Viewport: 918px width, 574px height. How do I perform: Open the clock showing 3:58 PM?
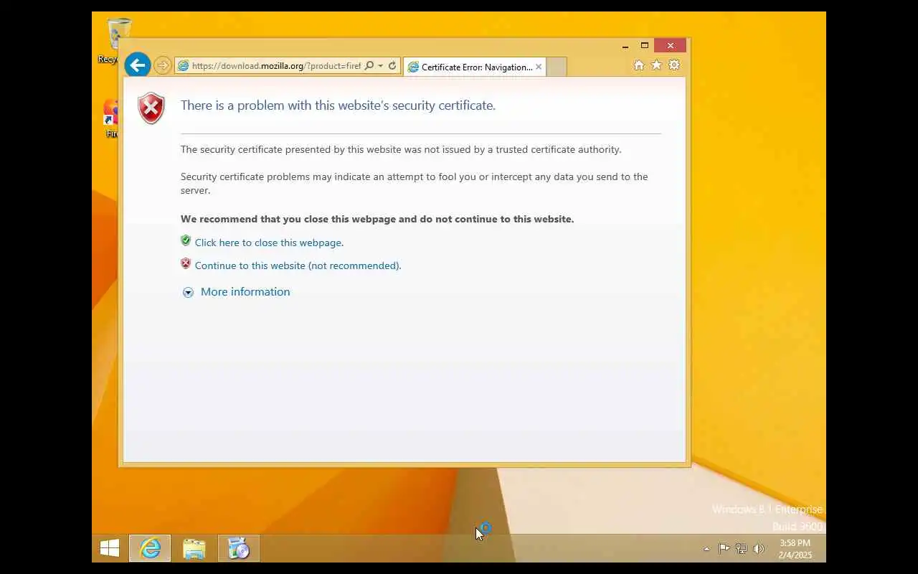tap(795, 549)
